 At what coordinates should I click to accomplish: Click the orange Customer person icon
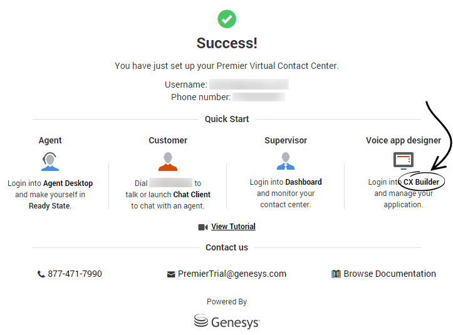[167, 161]
